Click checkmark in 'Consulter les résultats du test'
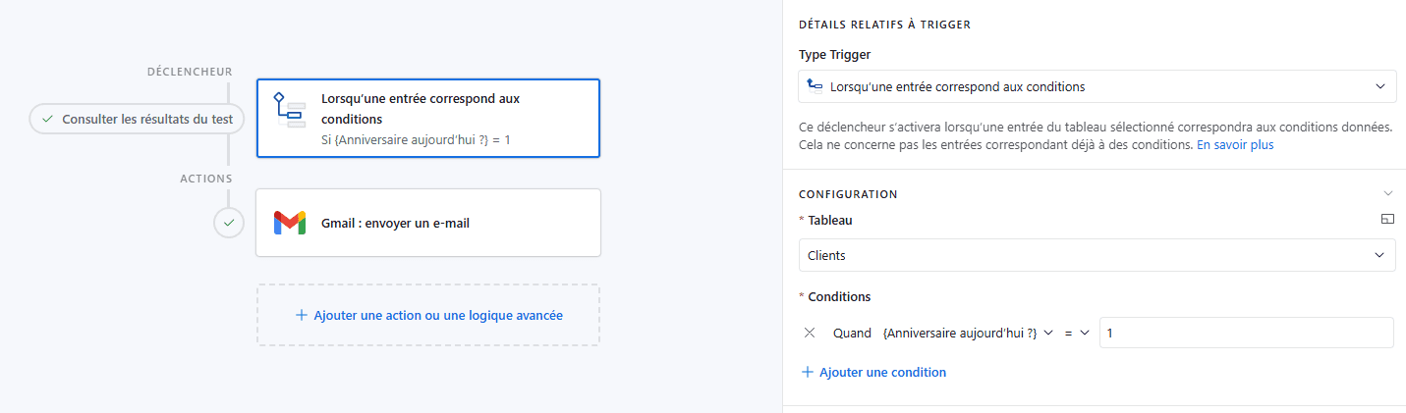 (47, 119)
